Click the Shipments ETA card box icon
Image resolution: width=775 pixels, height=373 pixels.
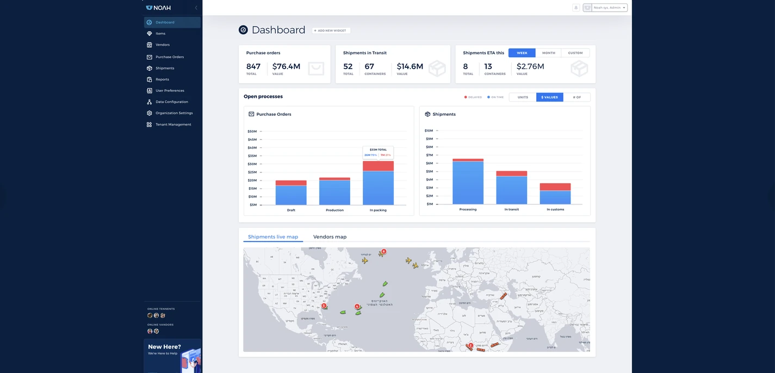(x=579, y=69)
